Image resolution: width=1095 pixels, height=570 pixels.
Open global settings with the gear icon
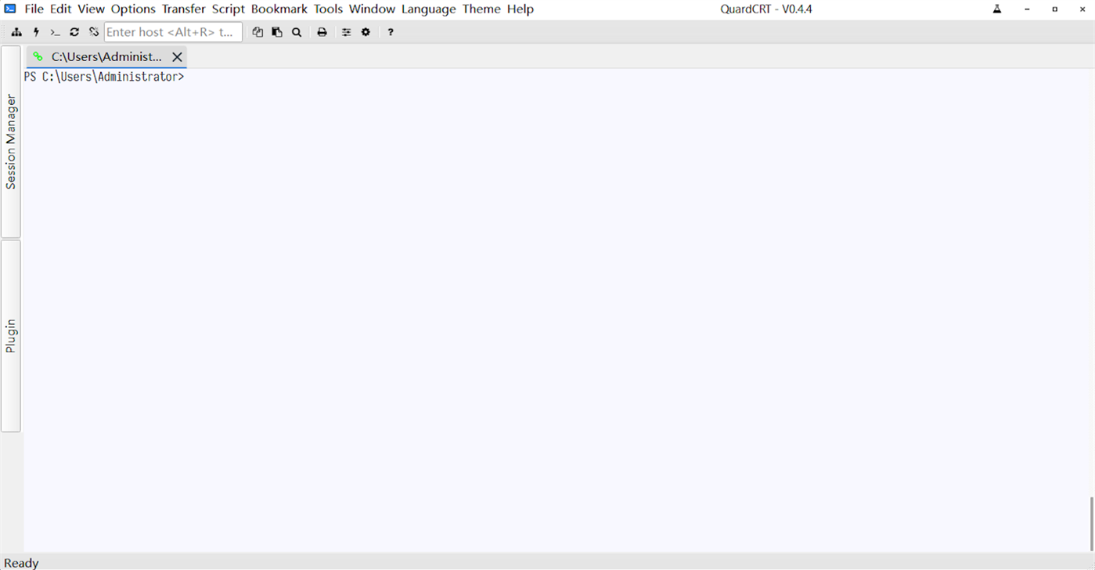click(365, 31)
